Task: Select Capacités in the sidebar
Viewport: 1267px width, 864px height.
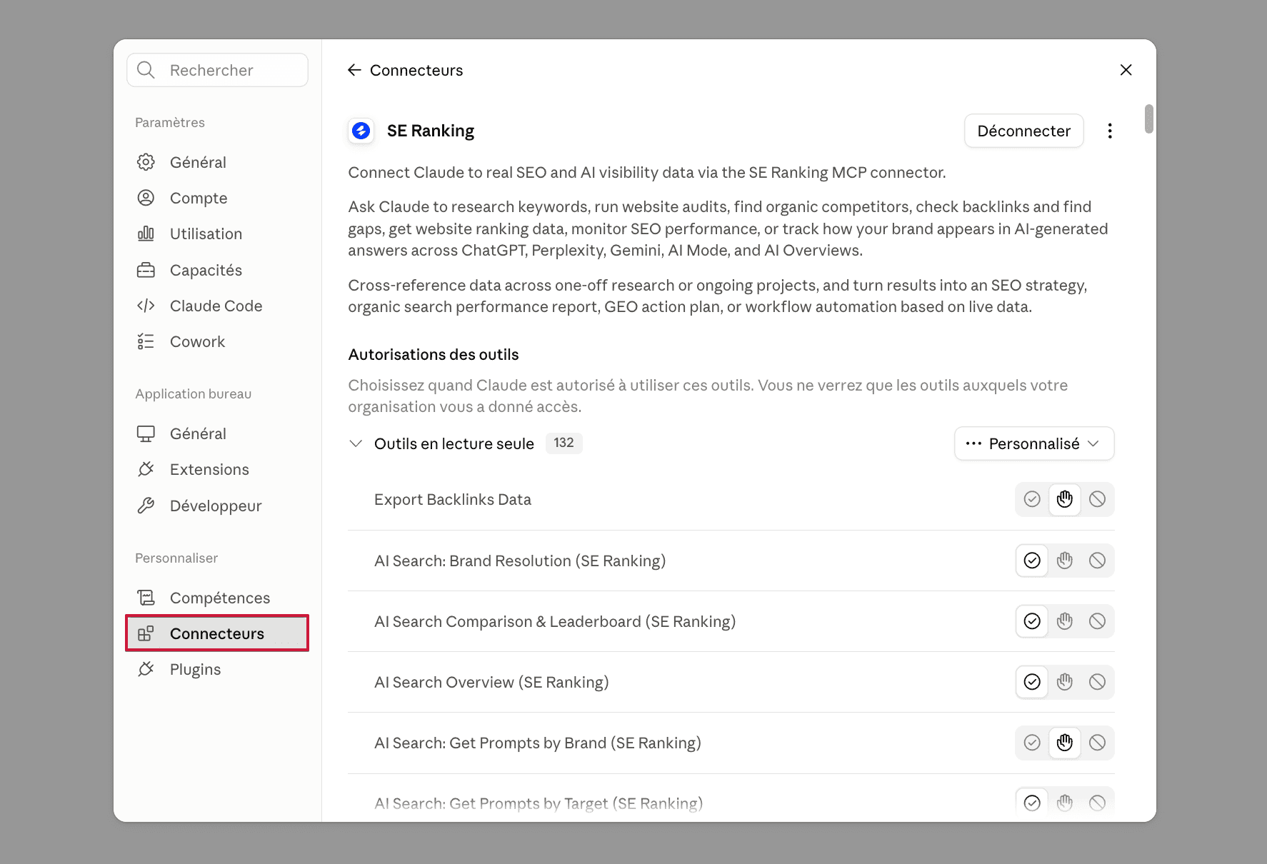Action: click(x=217, y=270)
